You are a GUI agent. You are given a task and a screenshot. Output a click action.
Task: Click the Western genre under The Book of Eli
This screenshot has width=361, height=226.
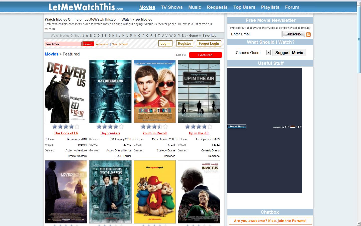pos(82,156)
